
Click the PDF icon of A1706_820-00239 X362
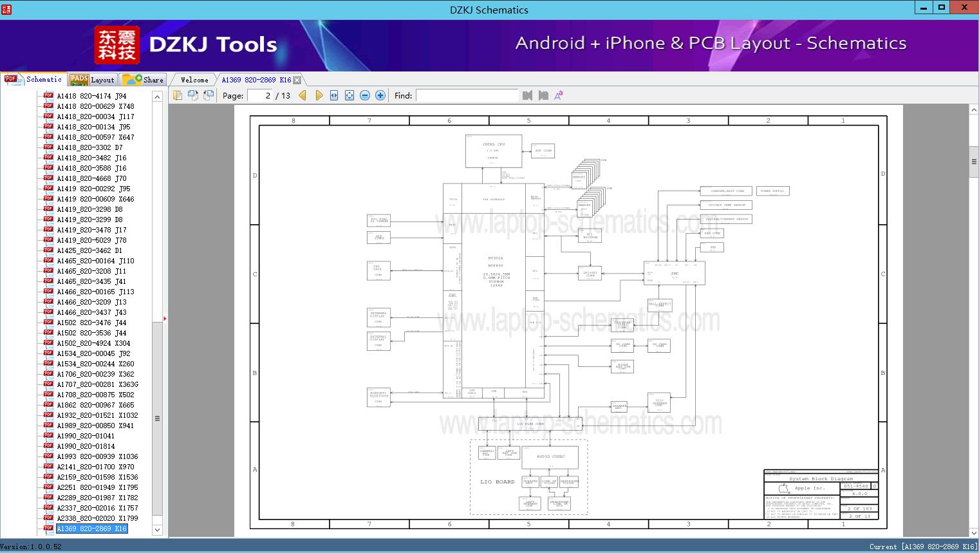[48, 374]
